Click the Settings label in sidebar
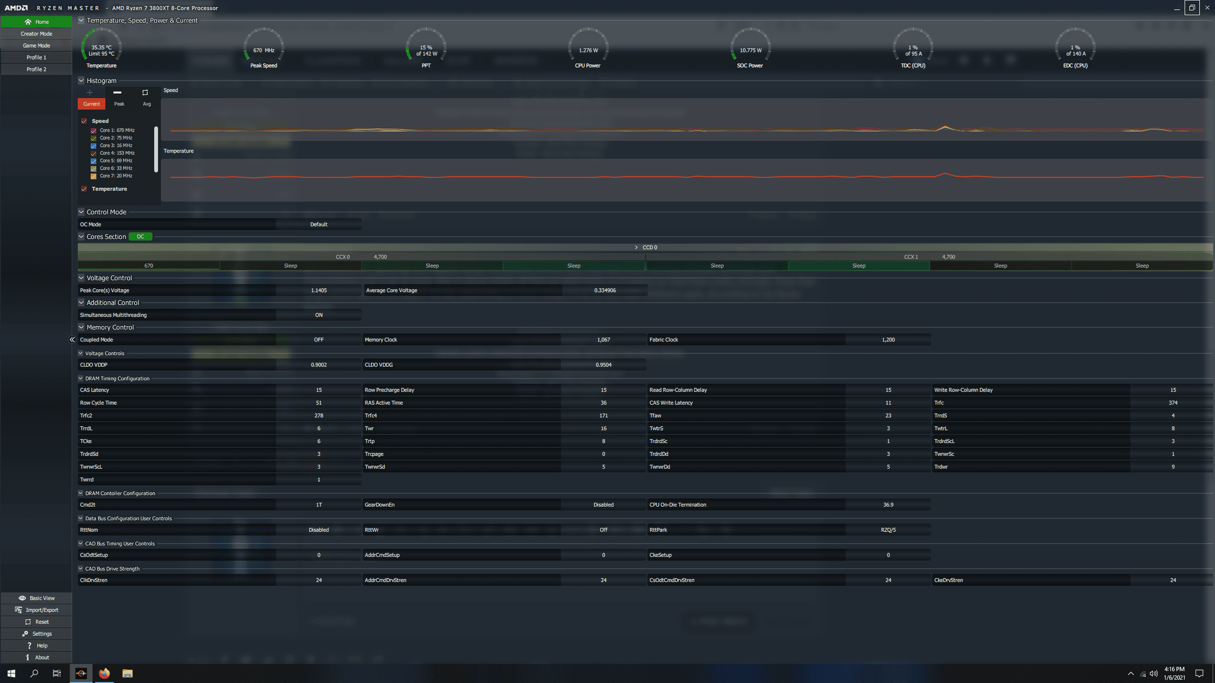Viewport: 1215px width, 683px height. click(42, 634)
